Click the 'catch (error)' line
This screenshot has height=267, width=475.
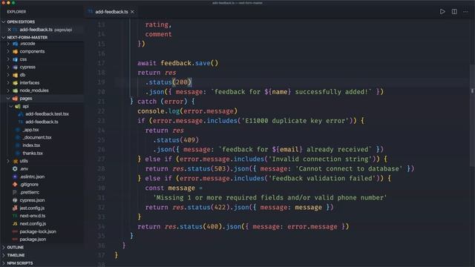tap(163, 102)
